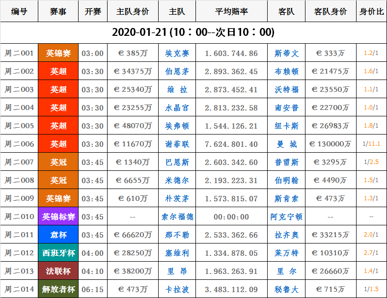Open away team link 布赖顿

click(x=286, y=71)
